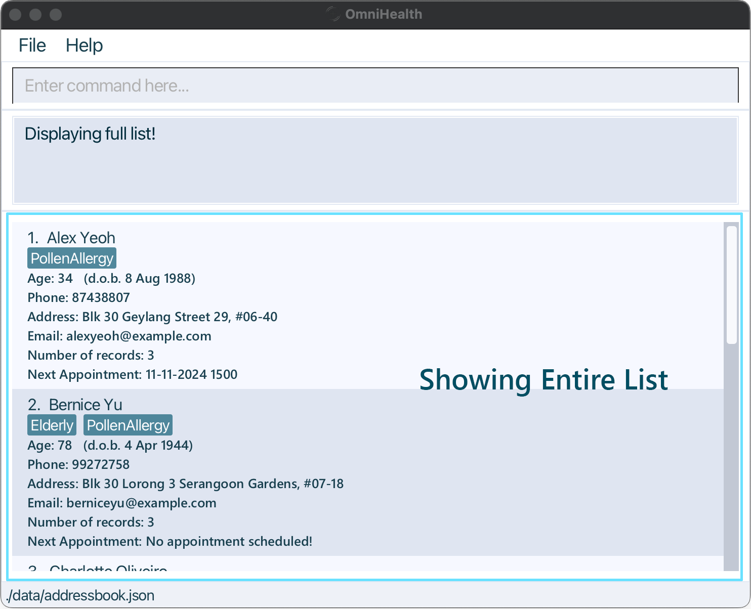Click the command input field

375,85
